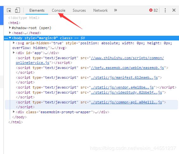Open the videoStudy.02bbe5f js link
Screen dimensions: 179x154
(x=127, y=92)
